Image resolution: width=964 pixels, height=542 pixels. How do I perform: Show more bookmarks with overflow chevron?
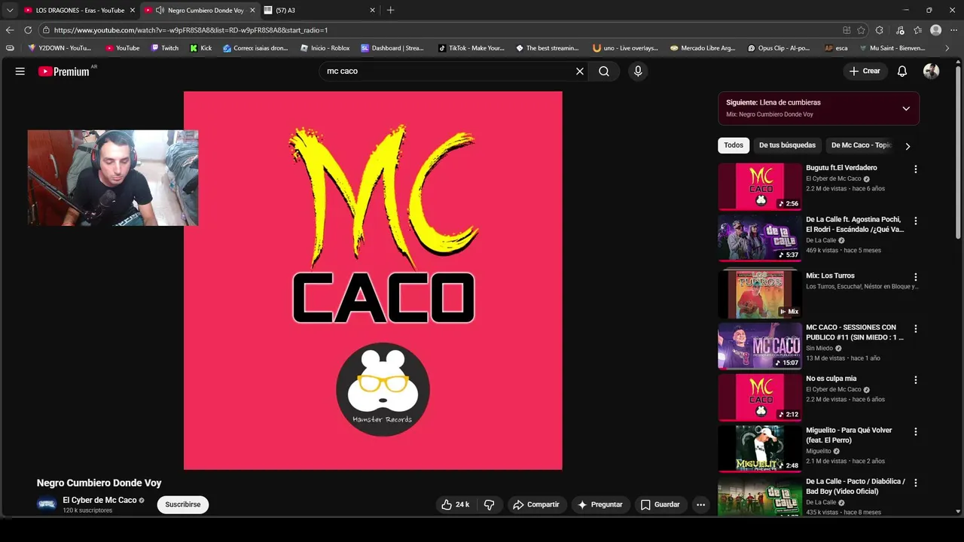[x=947, y=48]
